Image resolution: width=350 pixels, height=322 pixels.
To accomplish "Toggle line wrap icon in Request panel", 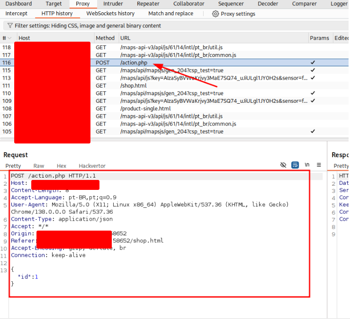I will [x=295, y=165].
